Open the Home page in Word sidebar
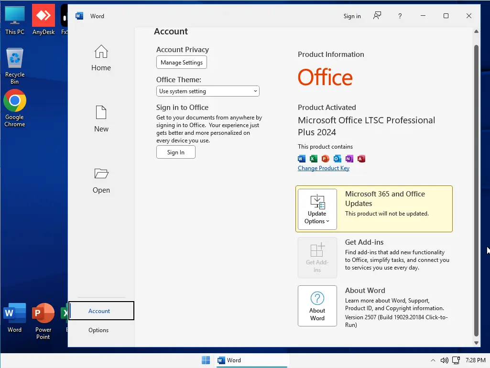Screen dimensions: 490x368 pos(101,58)
